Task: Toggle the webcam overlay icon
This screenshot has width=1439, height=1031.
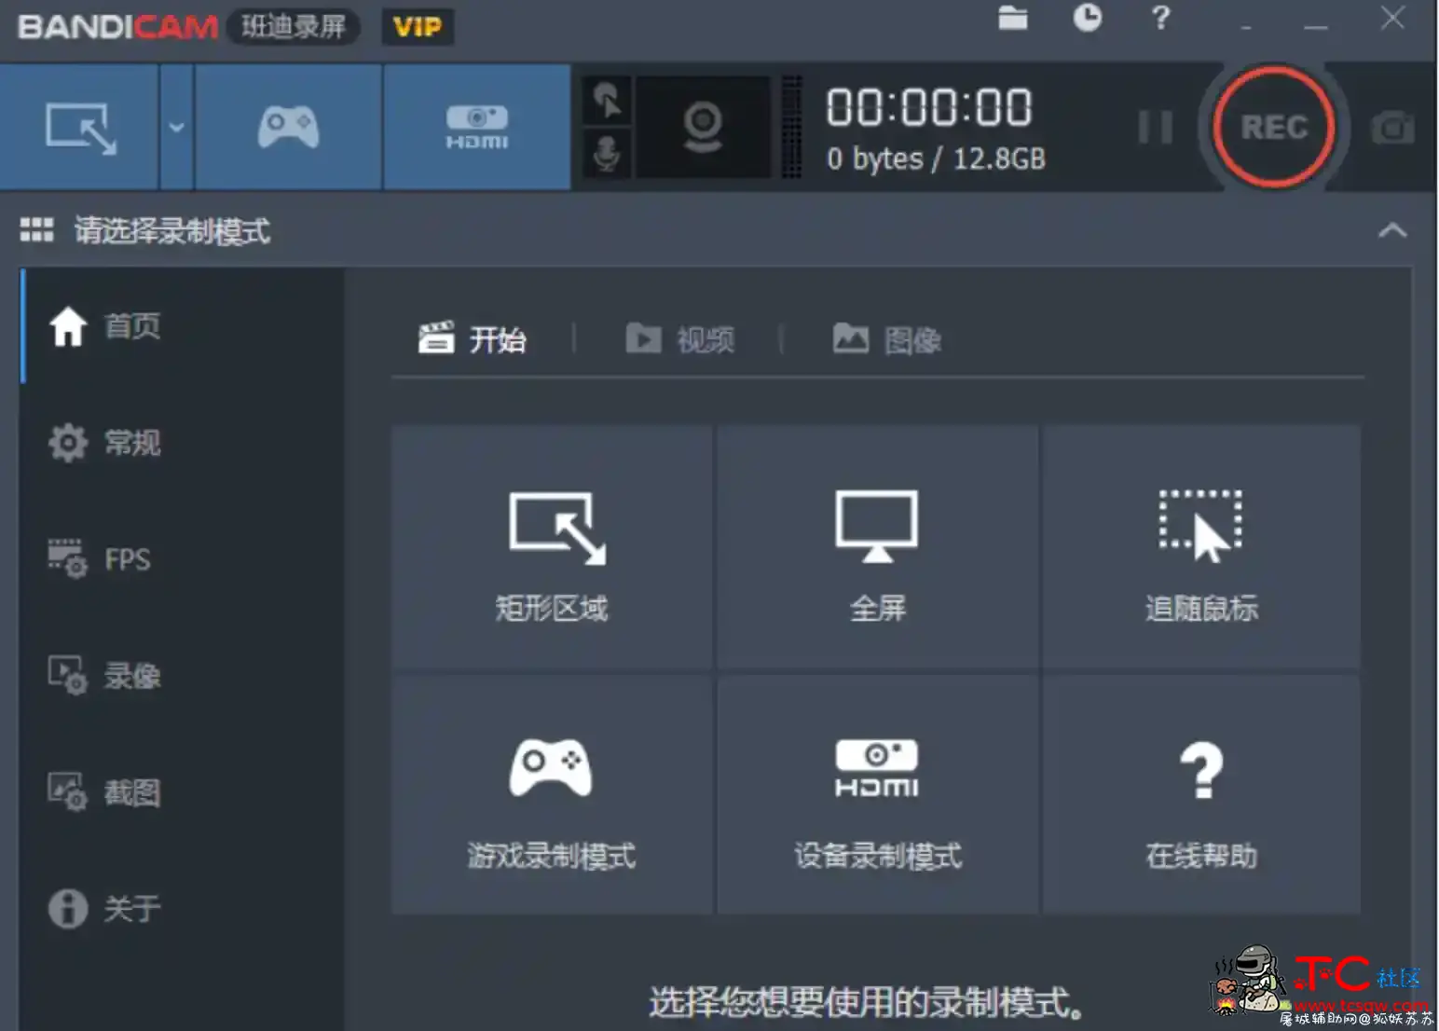Action: click(703, 128)
